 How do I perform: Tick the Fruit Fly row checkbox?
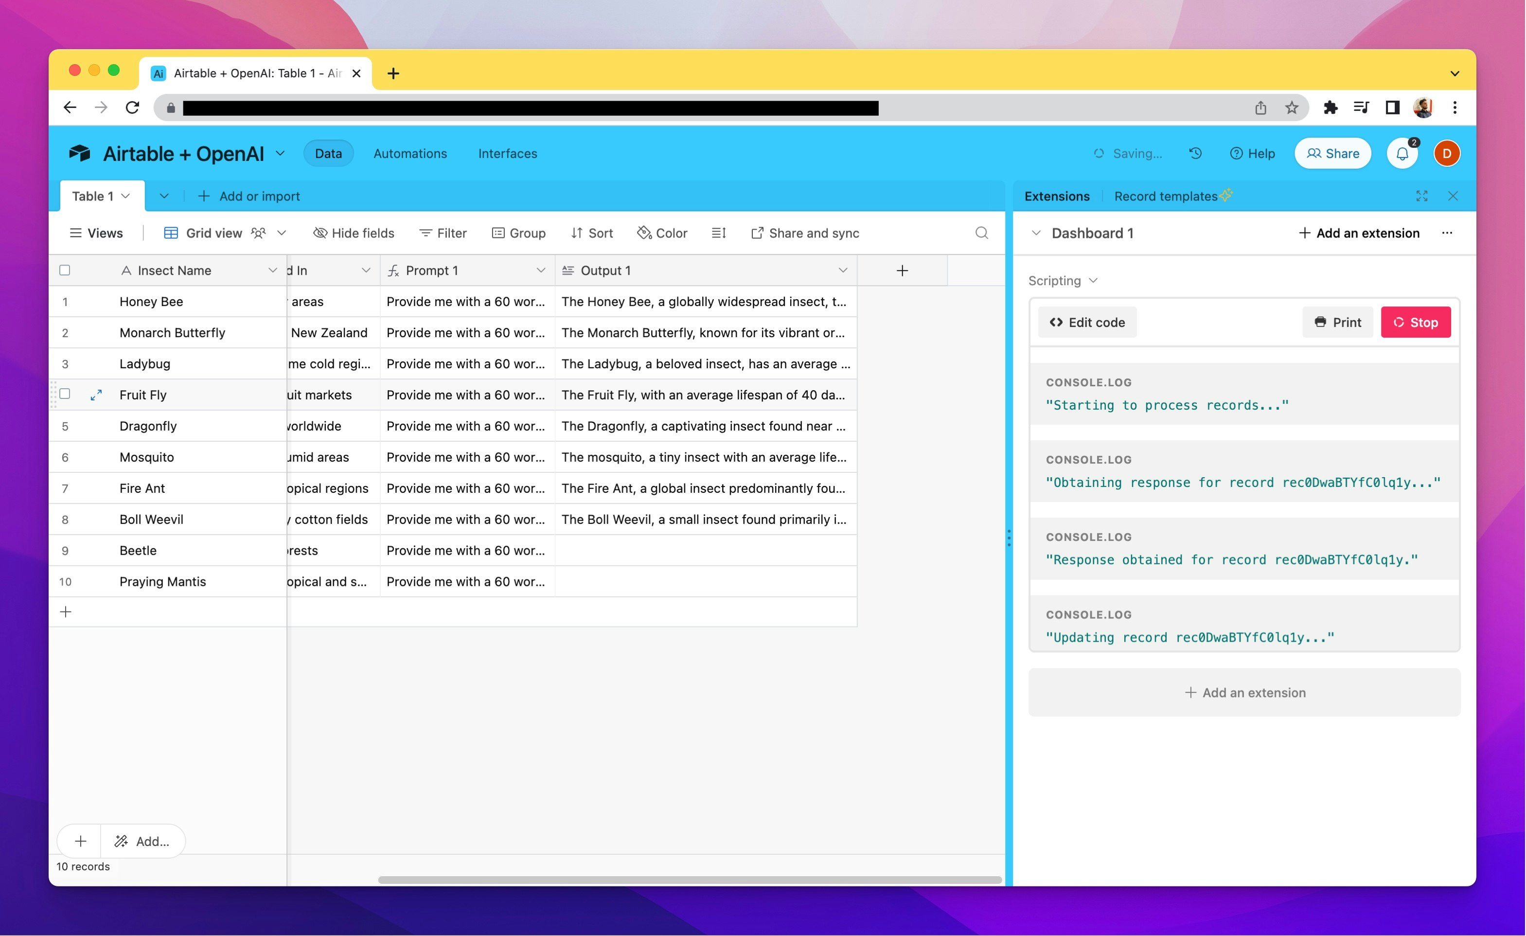point(64,394)
